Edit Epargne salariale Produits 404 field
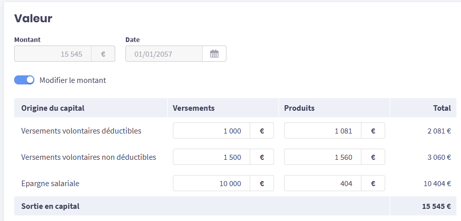The height and width of the screenshot is (221, 461). pos(322,183)
